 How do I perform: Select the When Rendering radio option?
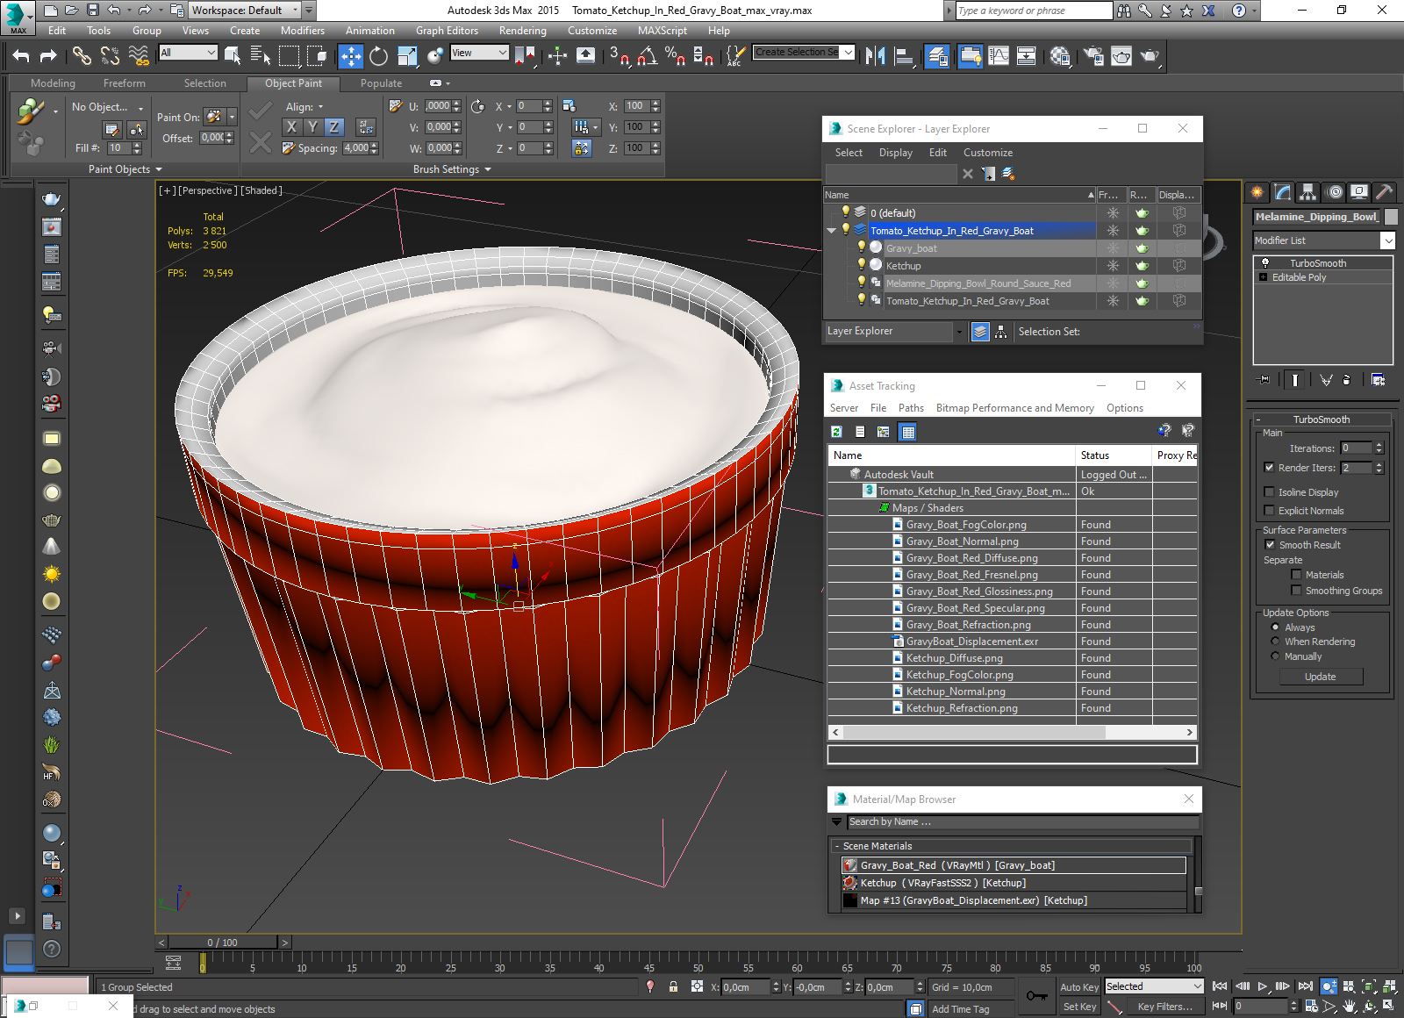coord(1275,642)
